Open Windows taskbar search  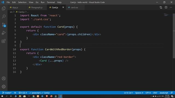(x=7, y=96)
